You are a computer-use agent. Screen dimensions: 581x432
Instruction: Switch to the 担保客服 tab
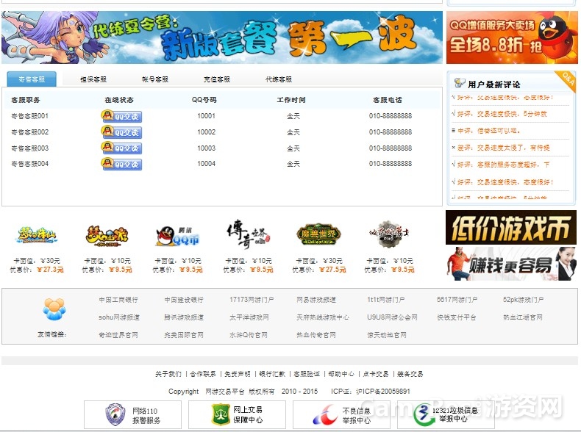tap(93, 79)
